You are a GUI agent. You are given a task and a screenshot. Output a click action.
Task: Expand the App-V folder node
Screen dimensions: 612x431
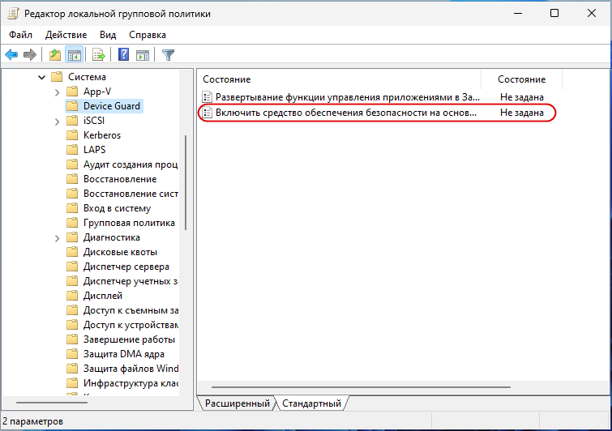[57, 92]
